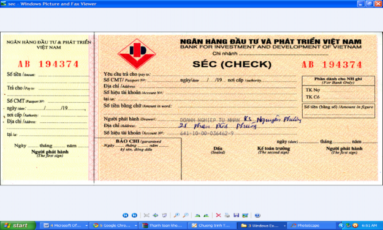Image resolution: width=383 pixels, height=230 pixels.
Task: Click the Yêu cầu trả cho label
Action: point(127,74)
